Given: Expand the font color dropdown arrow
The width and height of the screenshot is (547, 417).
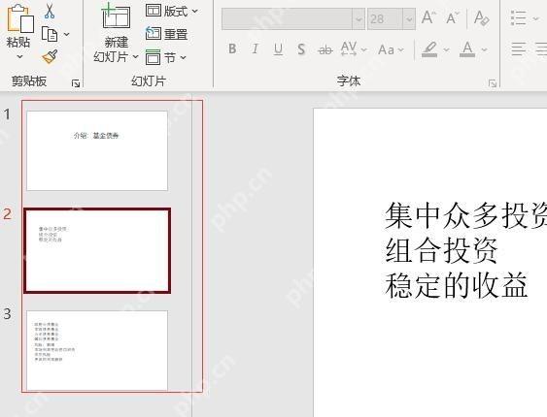Looking at the screenshot, I should (484, 50).
